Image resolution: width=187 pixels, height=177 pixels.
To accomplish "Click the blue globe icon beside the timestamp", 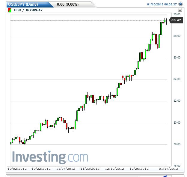I will tap(180, 4).
